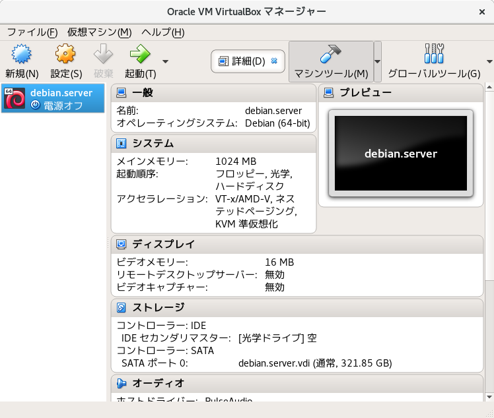Click コントローラー: IDE line

tap(161, 326)
